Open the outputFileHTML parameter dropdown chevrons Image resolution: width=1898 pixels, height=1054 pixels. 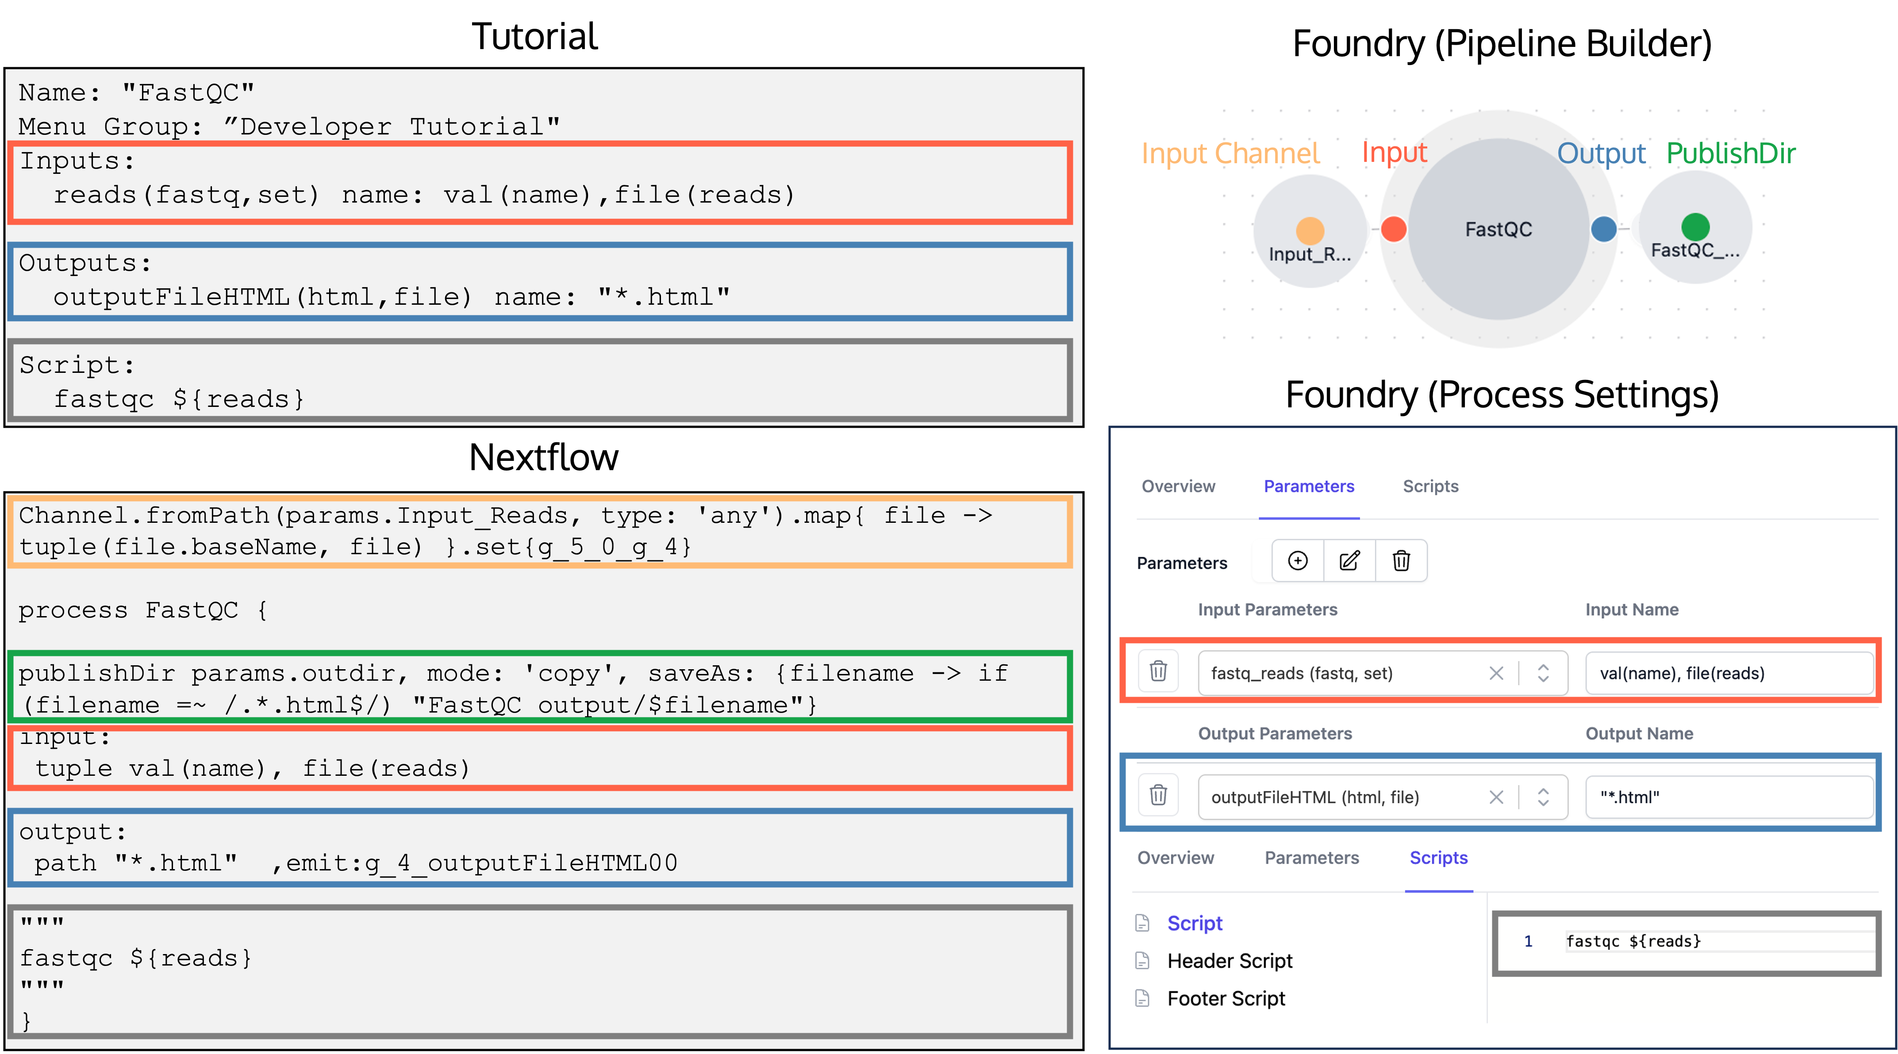1543,797
